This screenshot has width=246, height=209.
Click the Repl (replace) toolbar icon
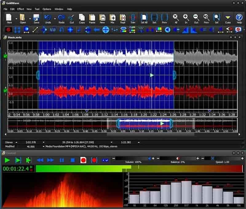(x=123, y=18)
